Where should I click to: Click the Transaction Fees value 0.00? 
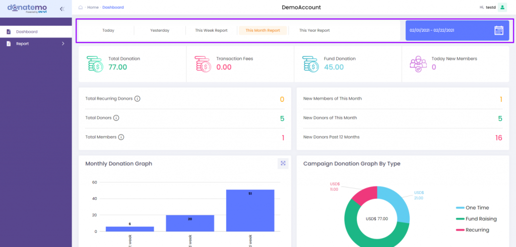click(x=224, y=67)
